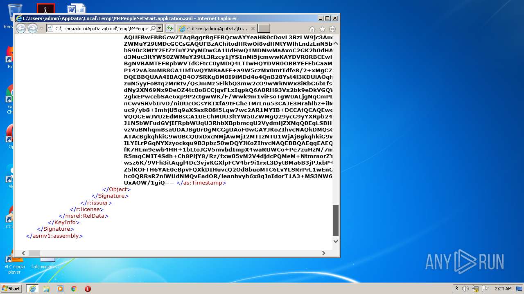This screenshot has height=294, width=524.
Task: Show hidden tray icons arrow
Action: (456, 288)
